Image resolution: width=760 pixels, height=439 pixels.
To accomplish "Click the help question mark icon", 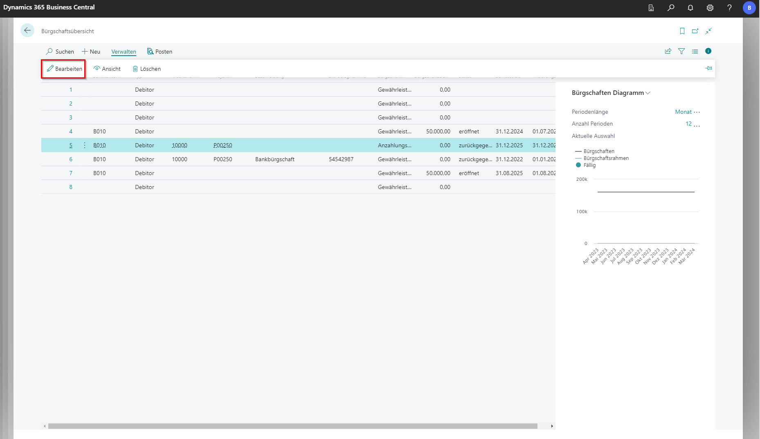I will point(729,8).
